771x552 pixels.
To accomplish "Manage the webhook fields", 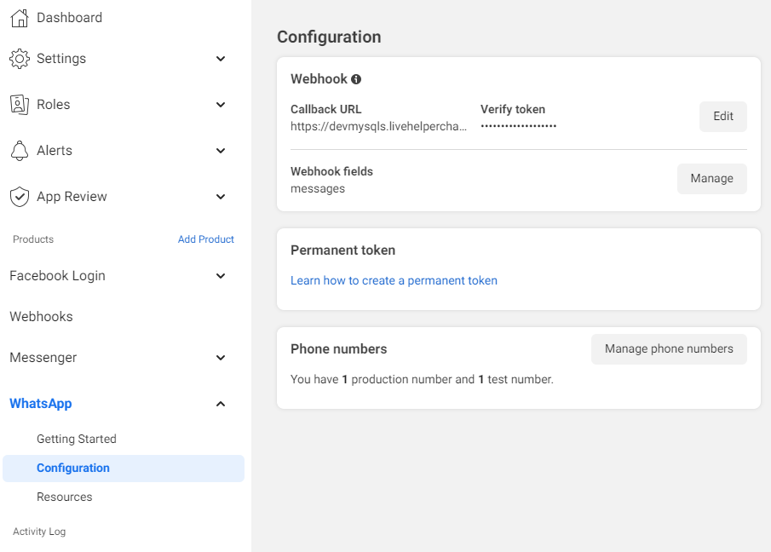I will click(711, 179).
